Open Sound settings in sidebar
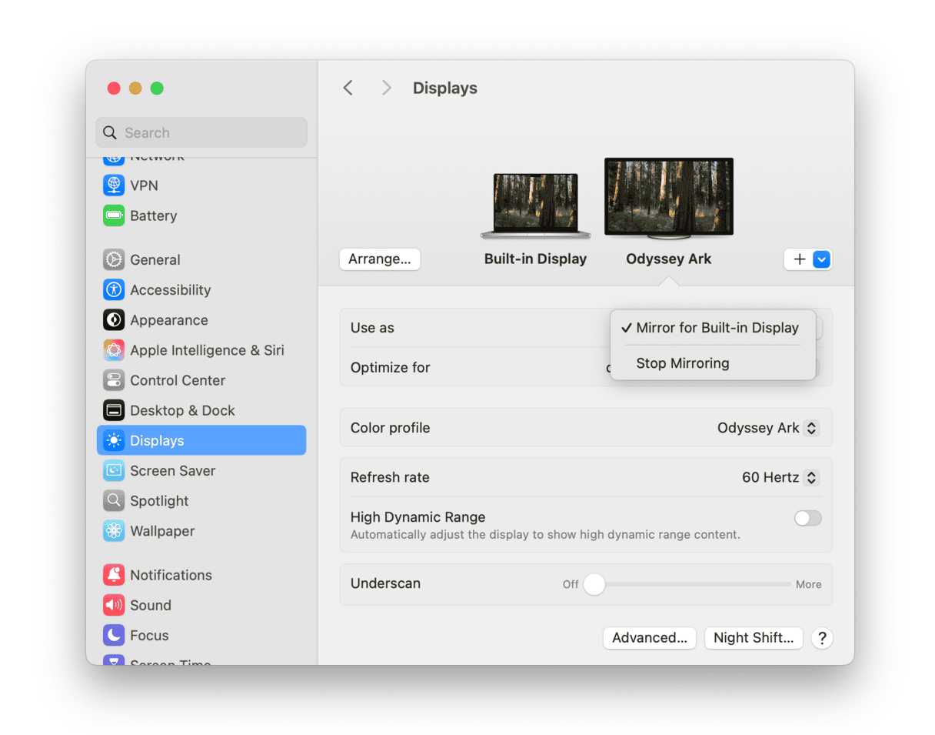Image resolution: width=935 pixels, height=735 pixels. pyautogui.click(x=201, y=605)
